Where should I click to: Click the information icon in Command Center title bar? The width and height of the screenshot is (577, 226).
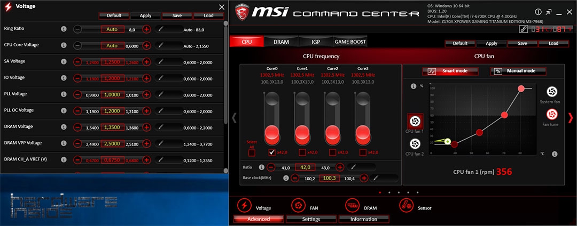coord(538,12)
